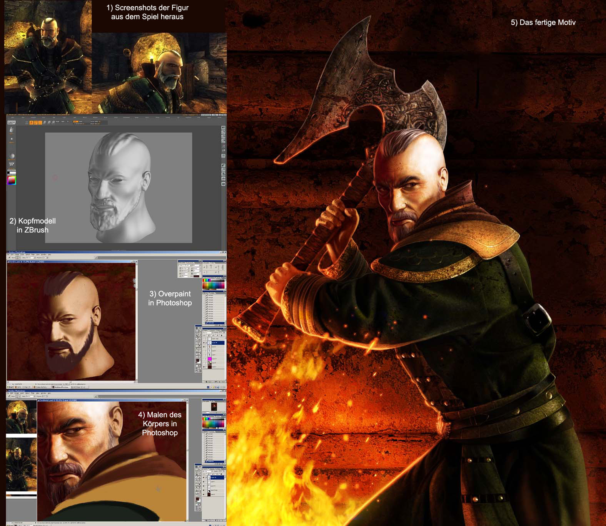Screen dimensions: 606x526
Task: Click the ZBrush Projection Master button
Action: pos(12,122)
